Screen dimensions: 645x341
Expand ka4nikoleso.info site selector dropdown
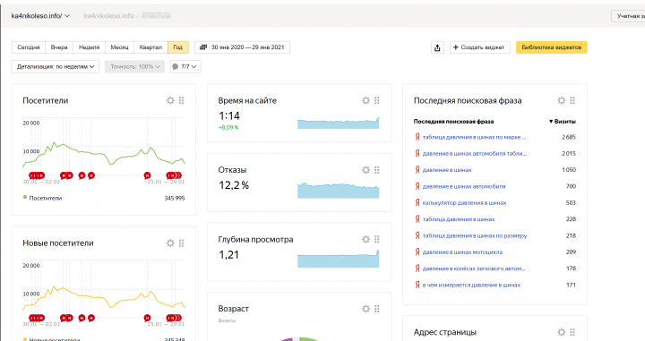[40, 16]
